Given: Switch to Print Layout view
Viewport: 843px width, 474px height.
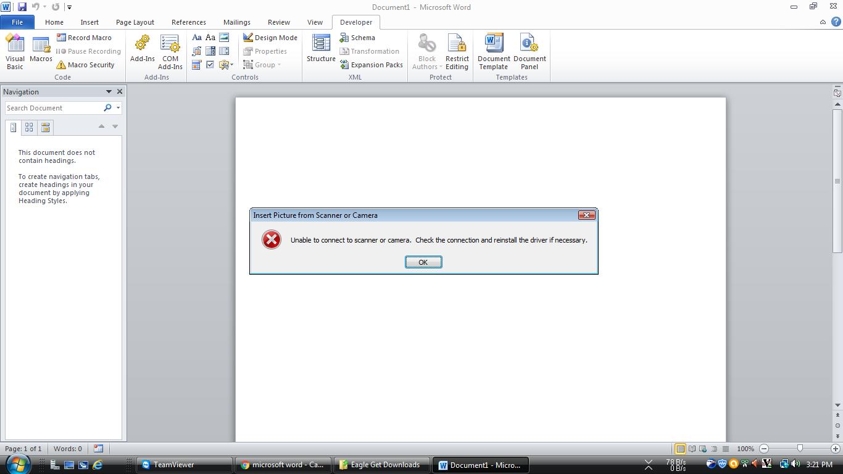Looking at the screenshot, I should point(680,449).
